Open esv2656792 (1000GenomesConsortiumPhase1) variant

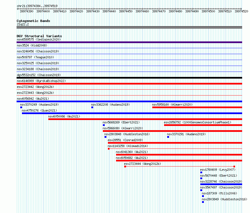(197, 122)
